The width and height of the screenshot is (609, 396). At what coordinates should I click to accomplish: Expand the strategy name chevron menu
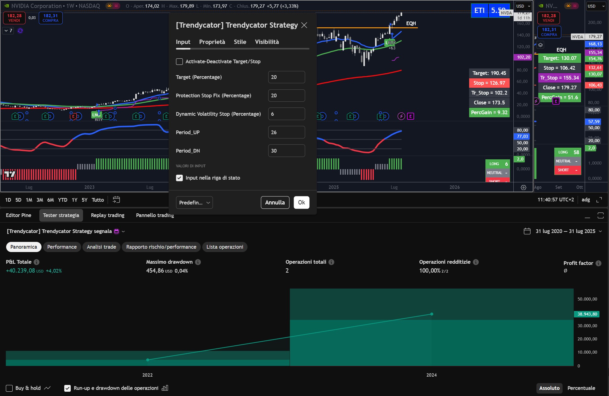point(123,231)
